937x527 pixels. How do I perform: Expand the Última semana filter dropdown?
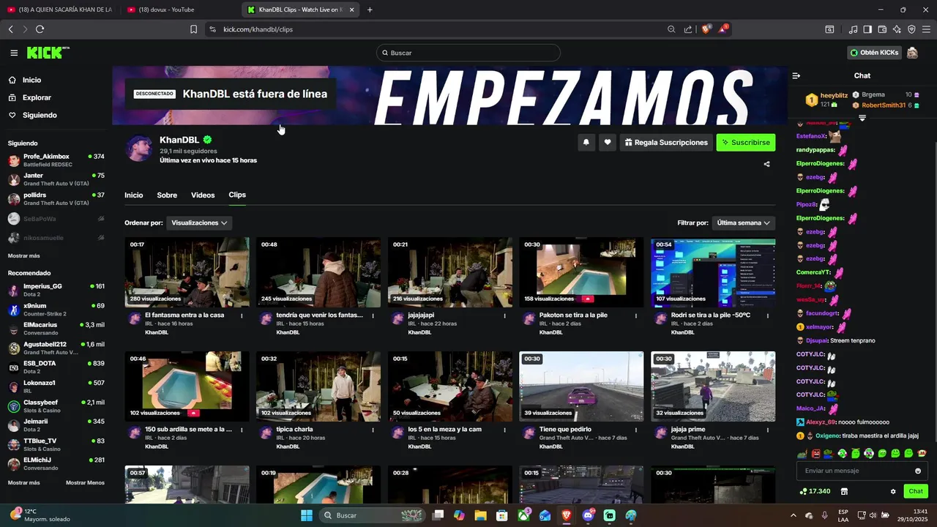pos(743,223)
